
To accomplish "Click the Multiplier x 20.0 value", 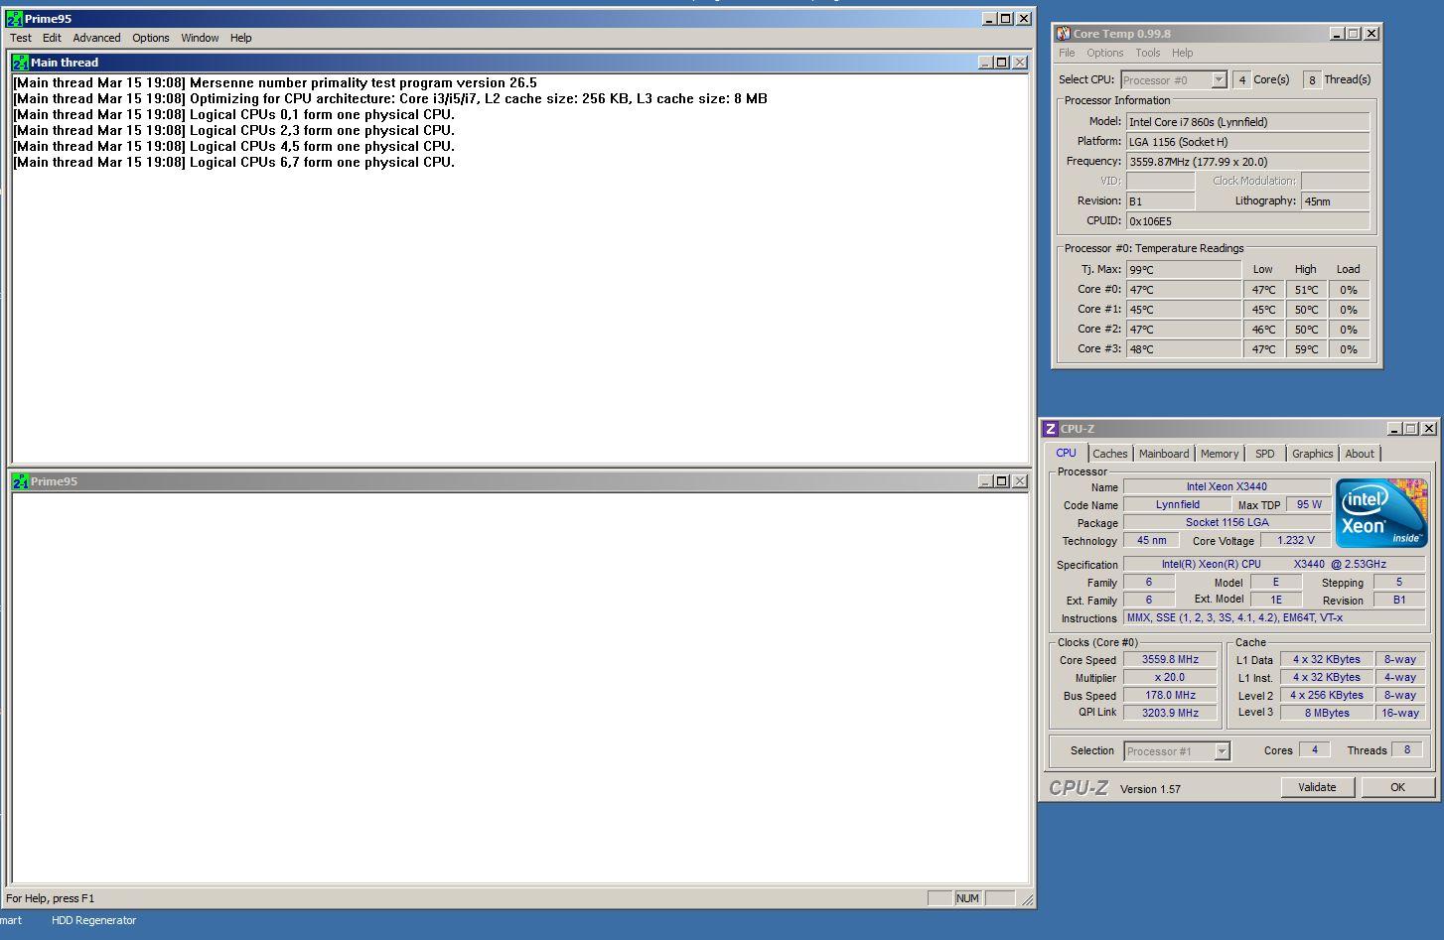I will pos(1170,677).
